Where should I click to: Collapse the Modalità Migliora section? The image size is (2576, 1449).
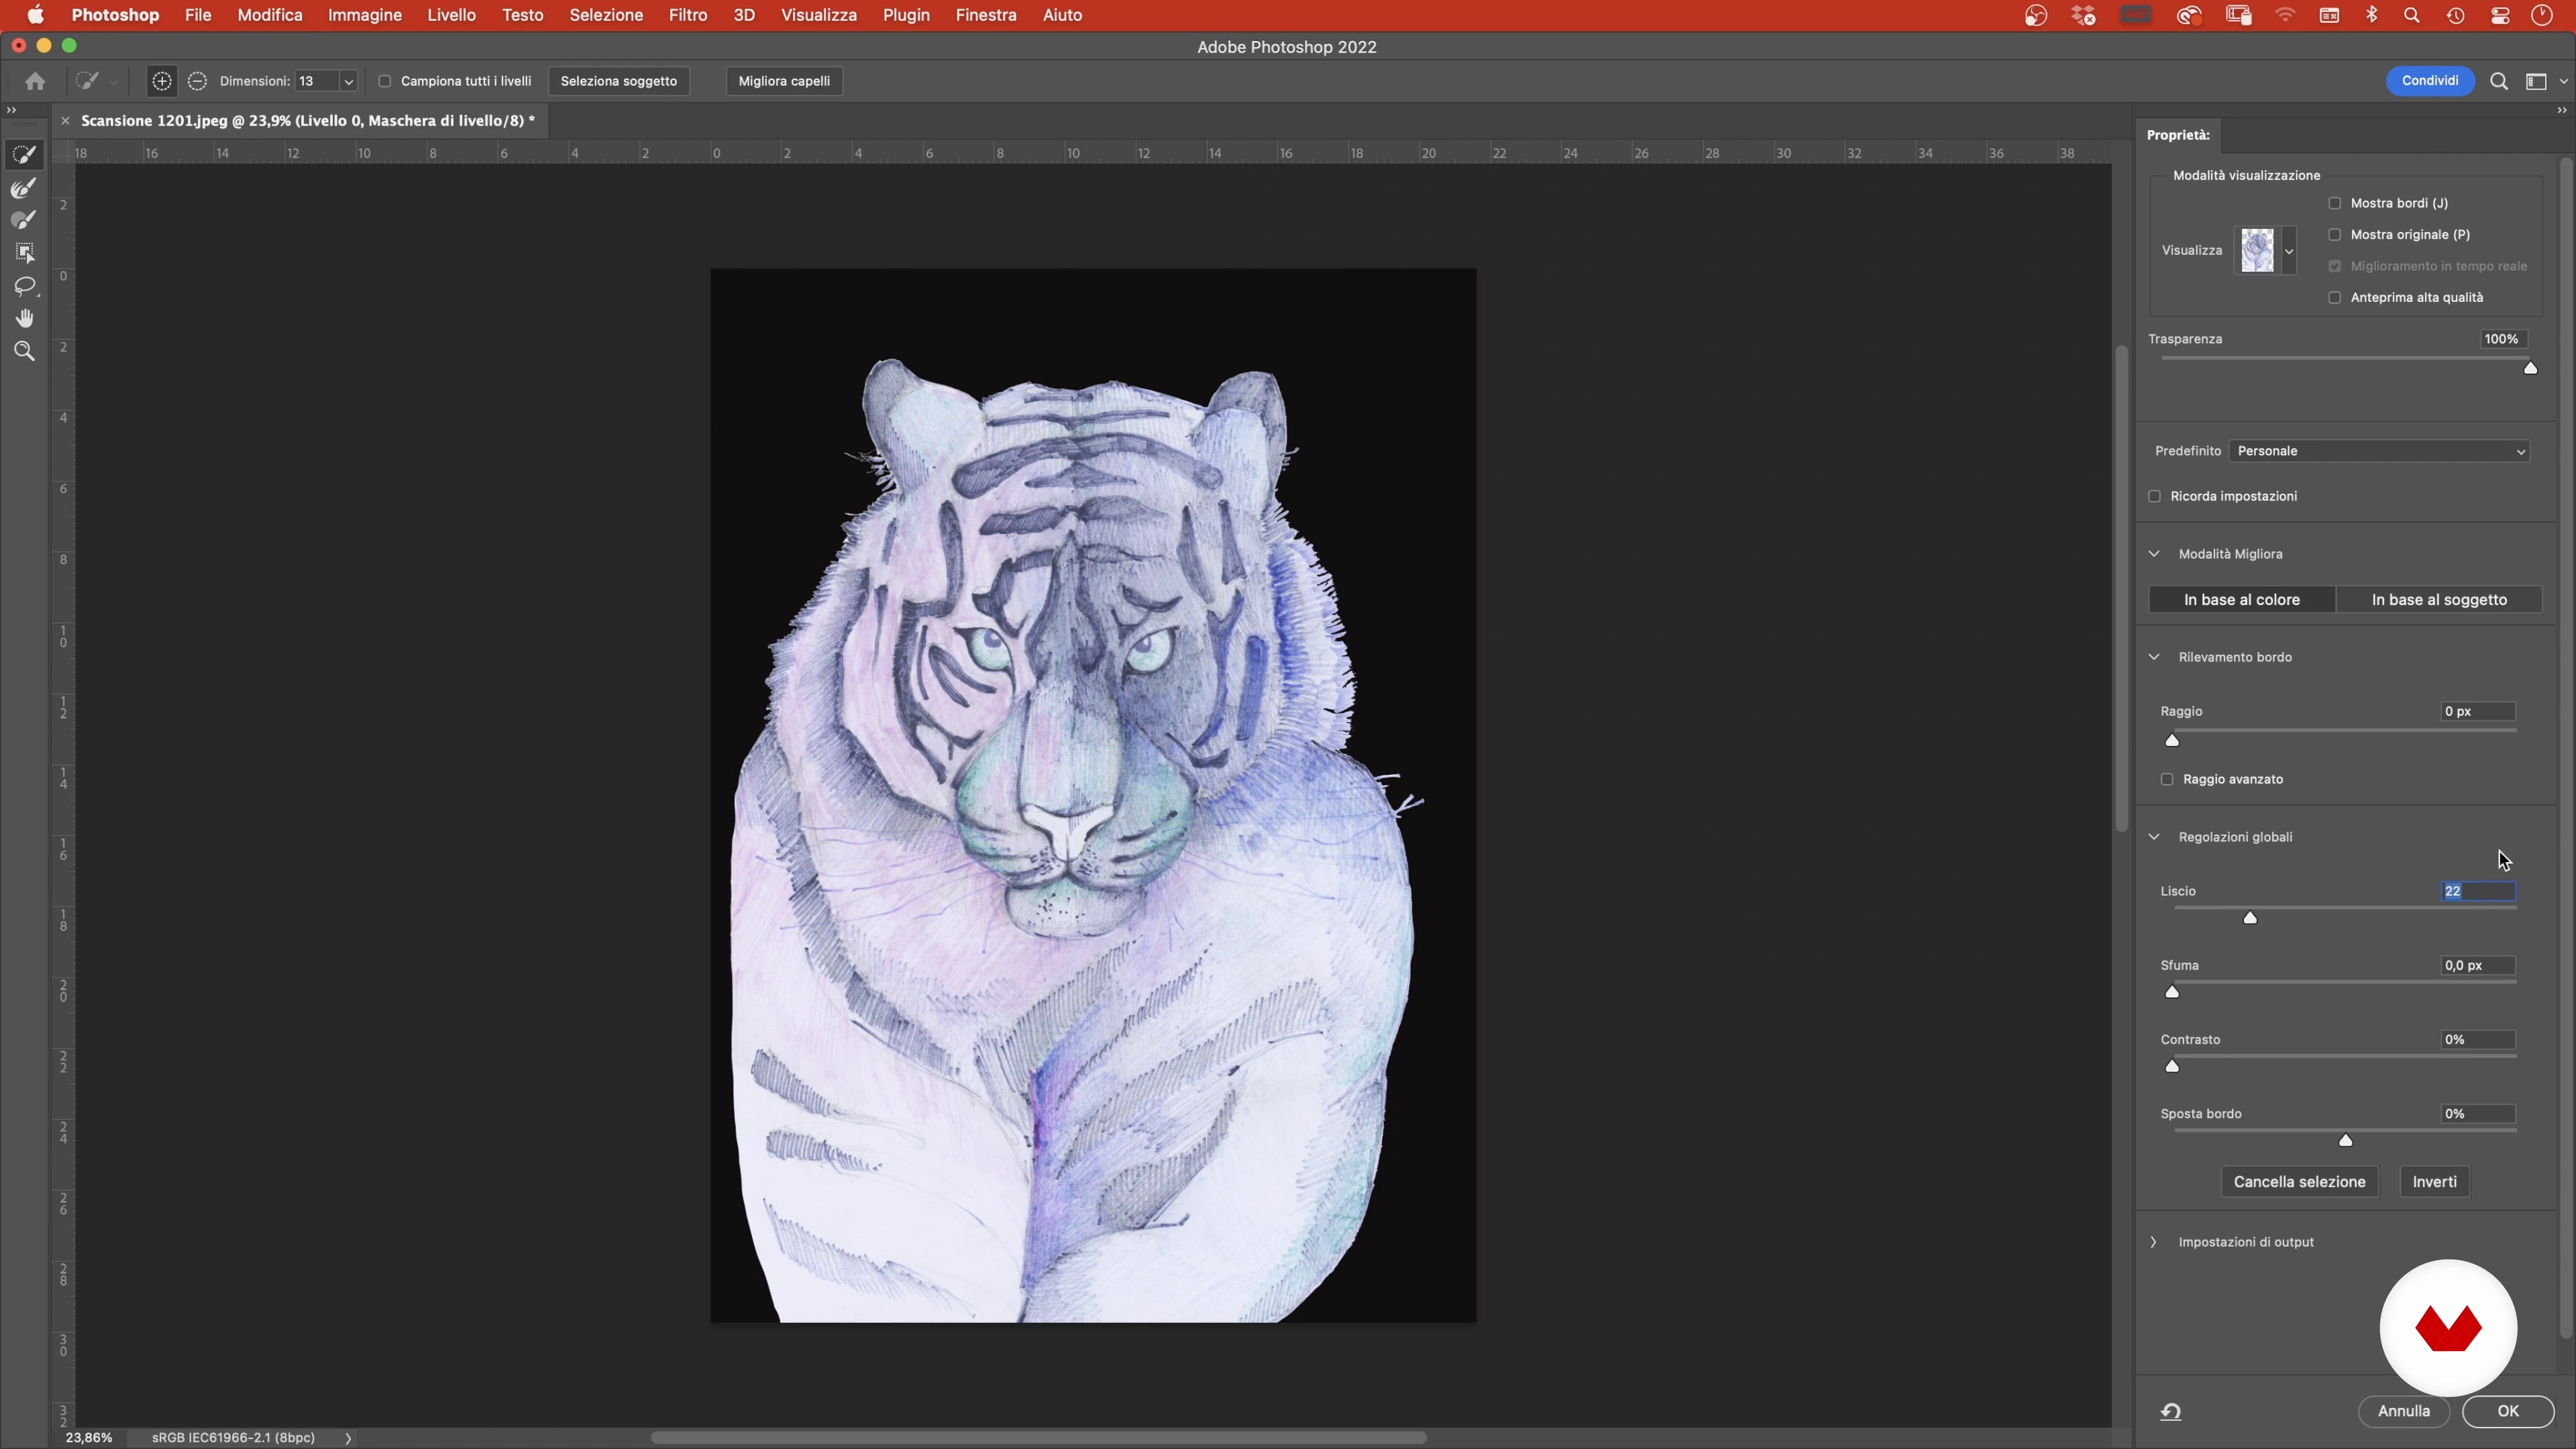tap(2155, 554)
